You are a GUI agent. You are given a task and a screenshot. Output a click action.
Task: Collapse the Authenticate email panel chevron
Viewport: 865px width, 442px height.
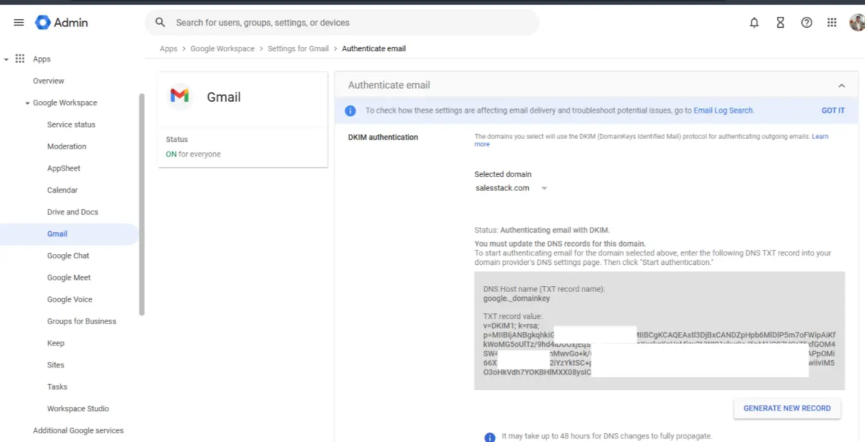[842, 85]
